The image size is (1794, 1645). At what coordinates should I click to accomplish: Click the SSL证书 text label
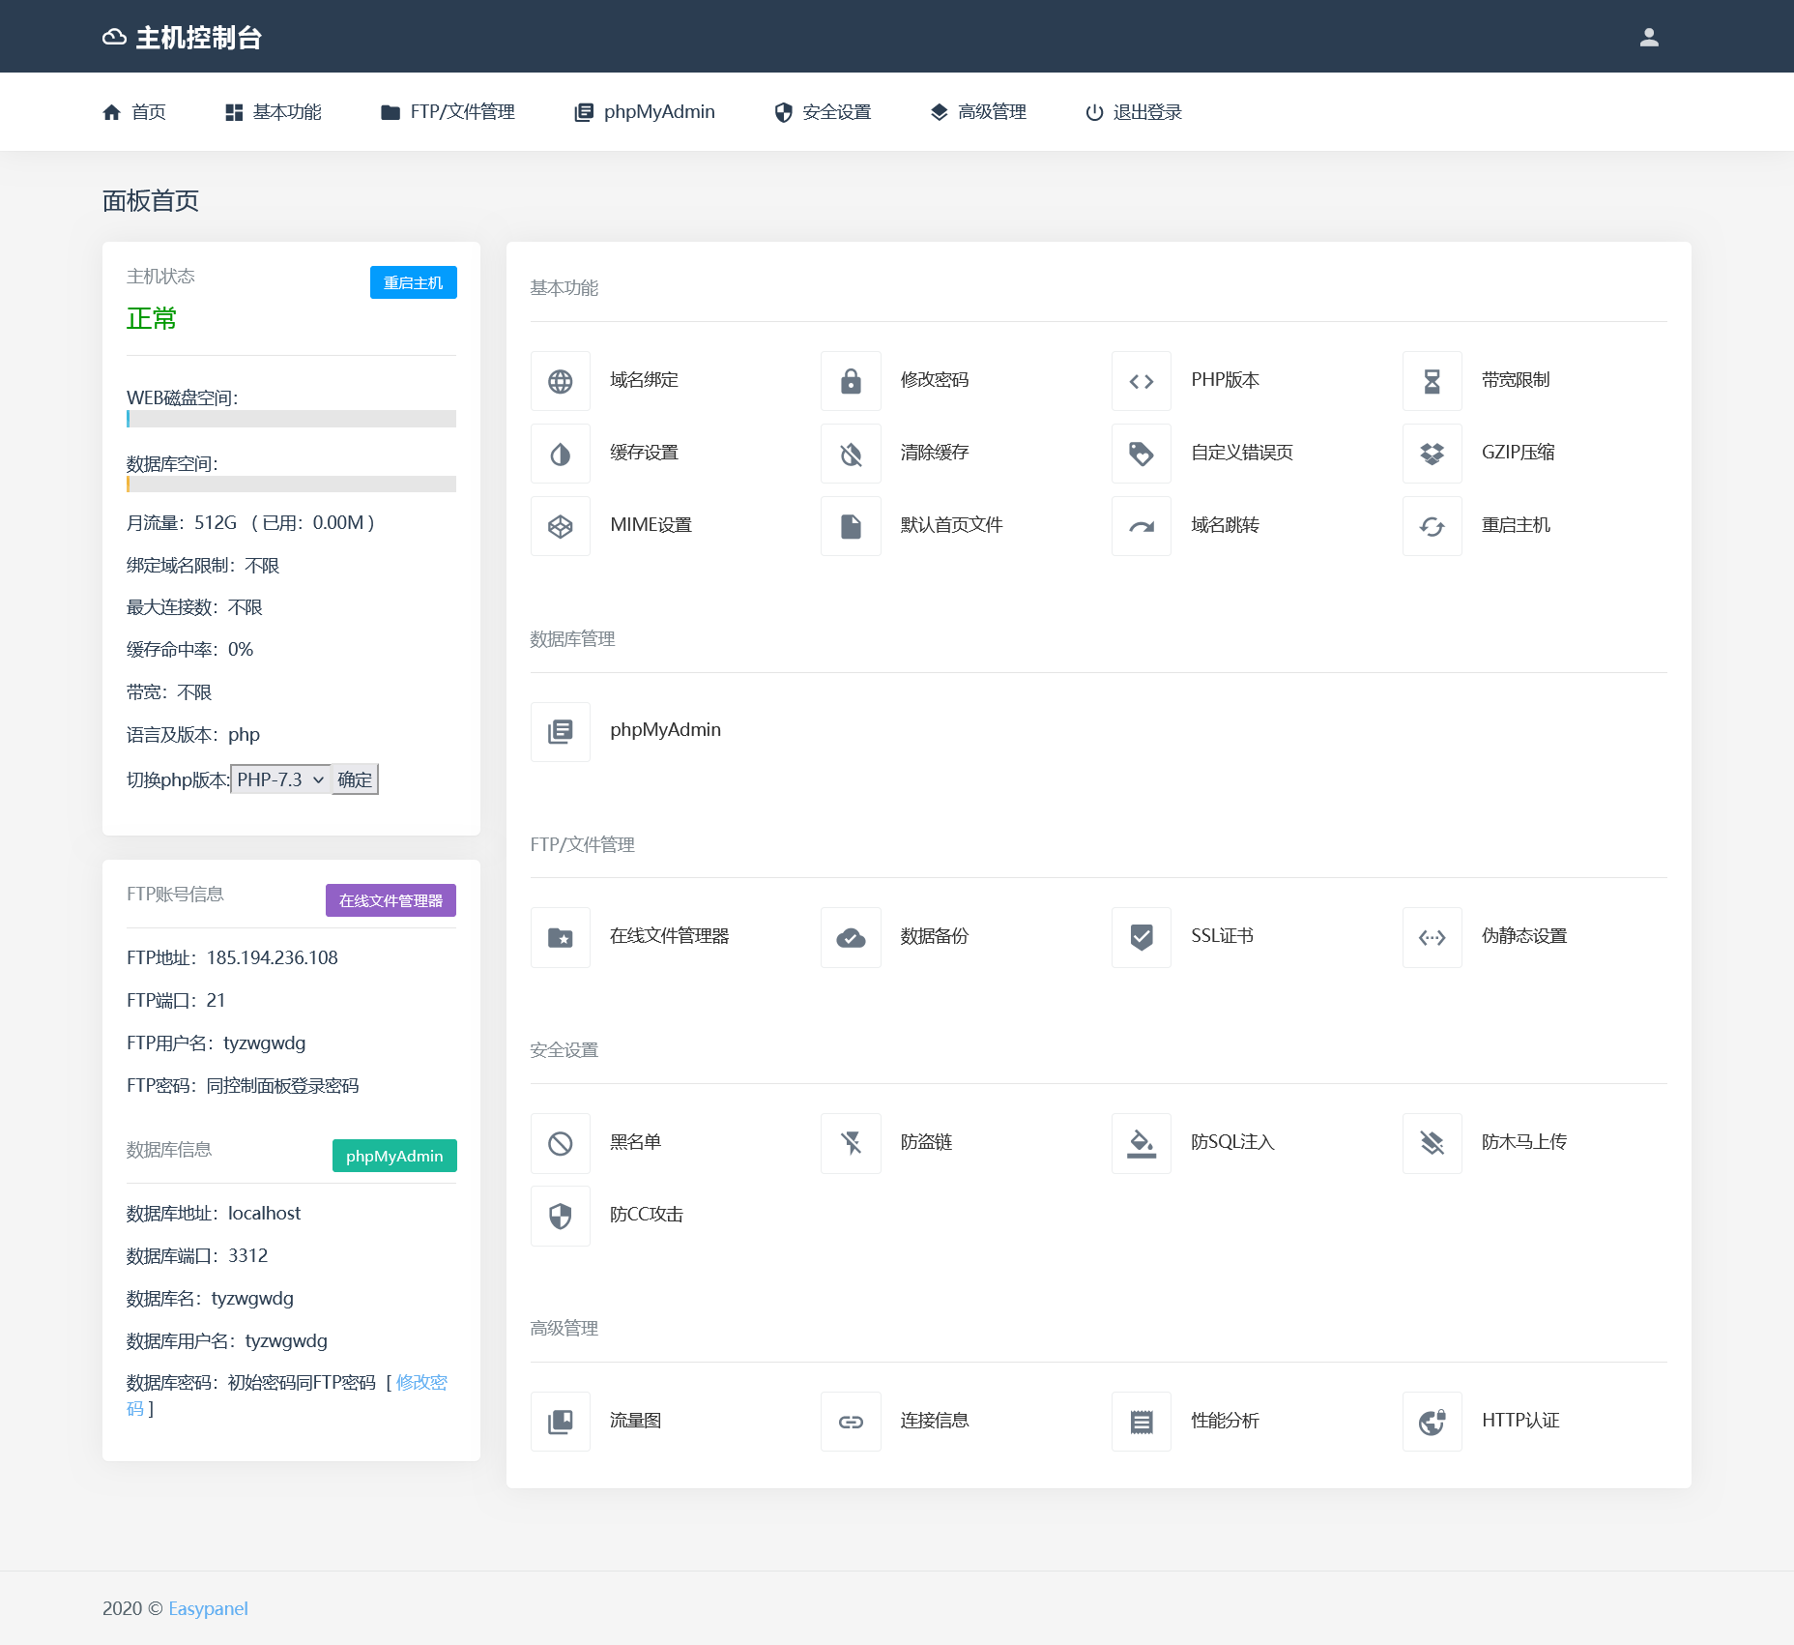pyautogui.click(x=1223, y=936)
